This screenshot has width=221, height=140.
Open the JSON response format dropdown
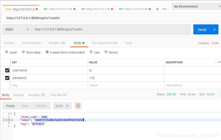[62, 106]
